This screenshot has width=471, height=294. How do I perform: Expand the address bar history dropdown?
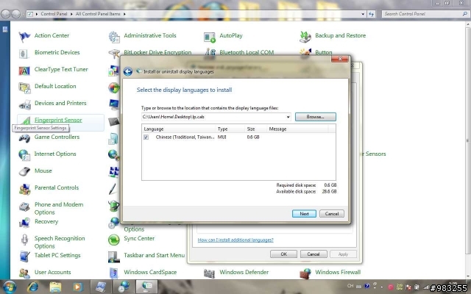363,14
